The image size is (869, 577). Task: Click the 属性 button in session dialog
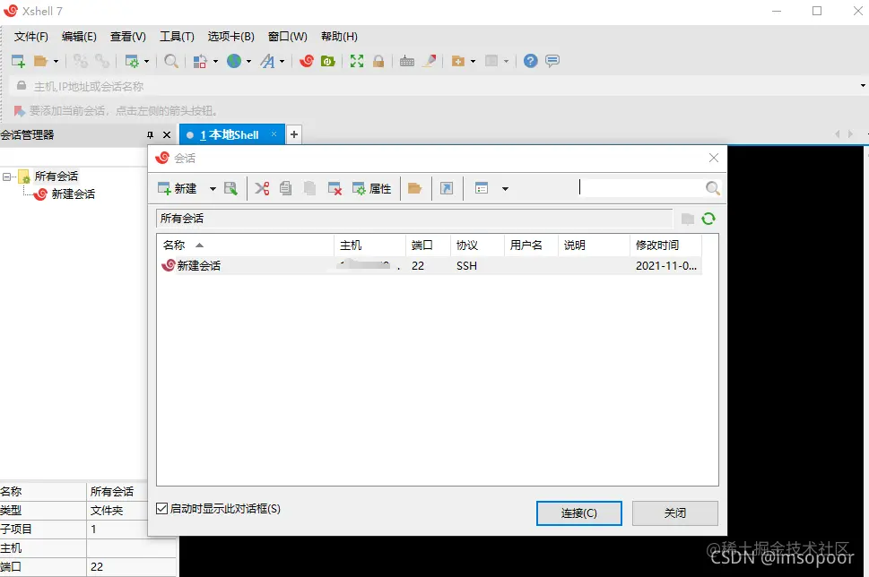point(371,188)
